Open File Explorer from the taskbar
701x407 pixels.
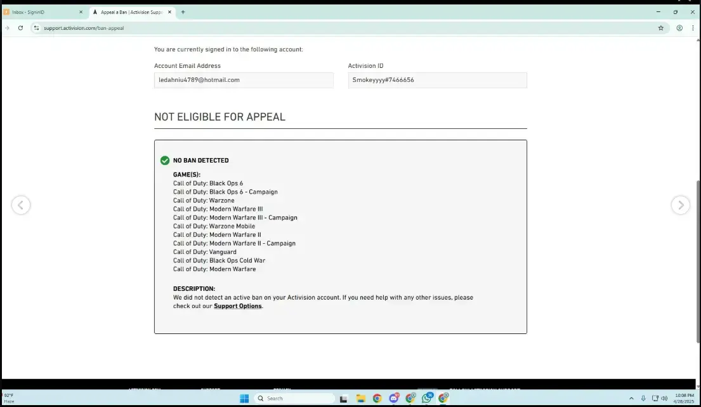coord(360,398)
